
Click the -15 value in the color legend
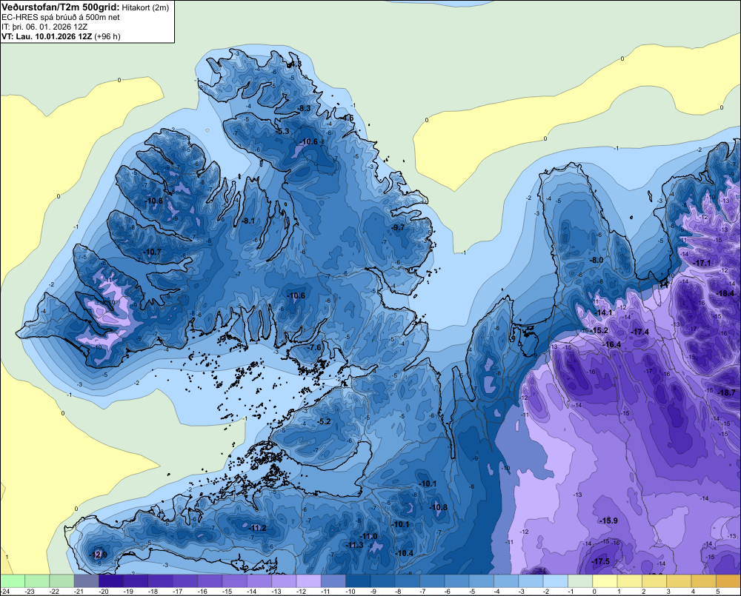point(227,592)
